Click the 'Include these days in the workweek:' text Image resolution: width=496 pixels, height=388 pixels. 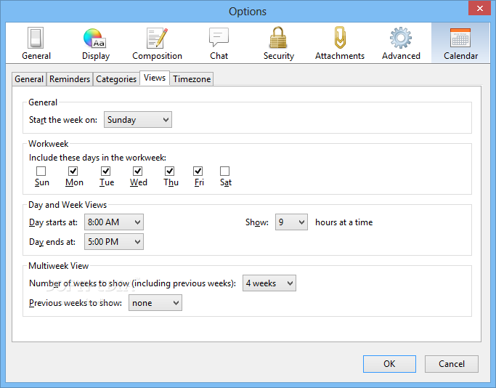(97, 158)
